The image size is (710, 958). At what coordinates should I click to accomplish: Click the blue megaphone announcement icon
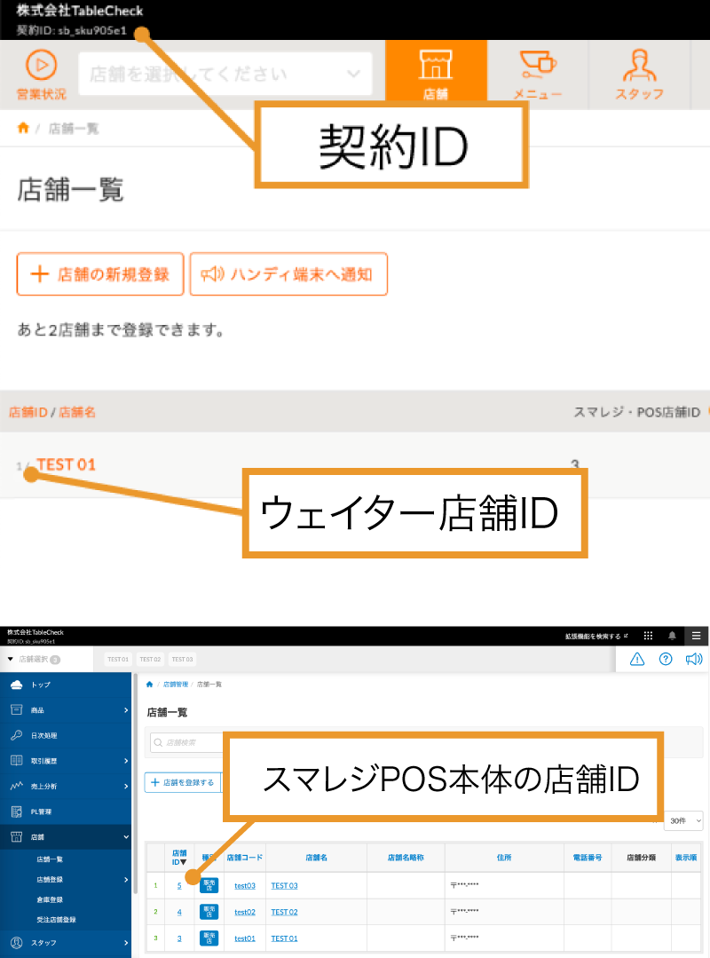(x=694, y=660)
